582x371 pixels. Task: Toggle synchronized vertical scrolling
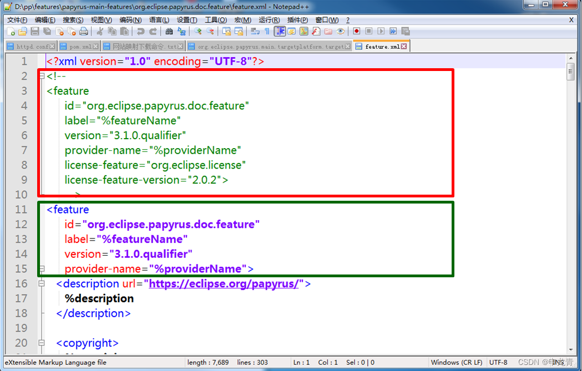(227, 32)
